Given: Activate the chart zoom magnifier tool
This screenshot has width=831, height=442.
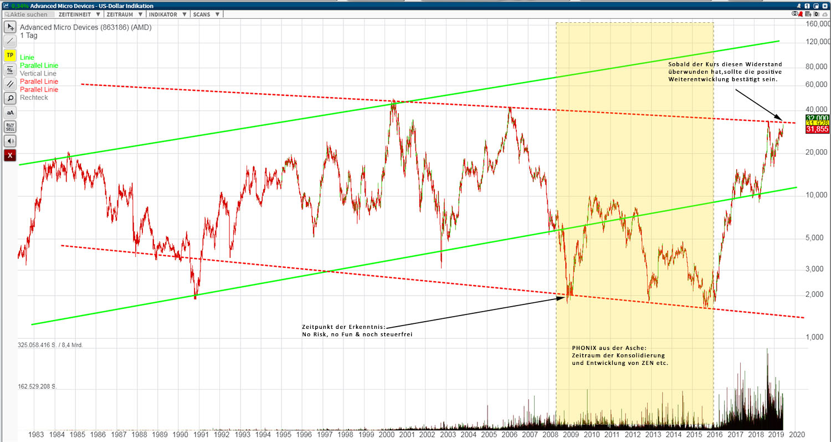Looking at the screenshot, I should coord(9,98).
